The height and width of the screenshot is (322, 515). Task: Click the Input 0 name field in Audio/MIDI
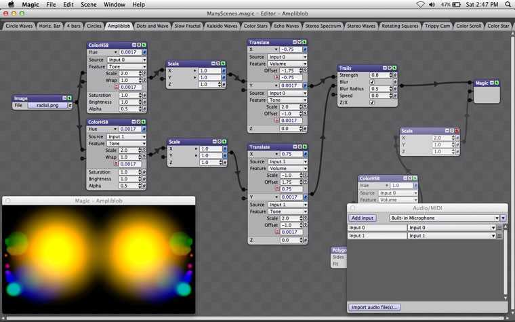[x=376, y=228]
